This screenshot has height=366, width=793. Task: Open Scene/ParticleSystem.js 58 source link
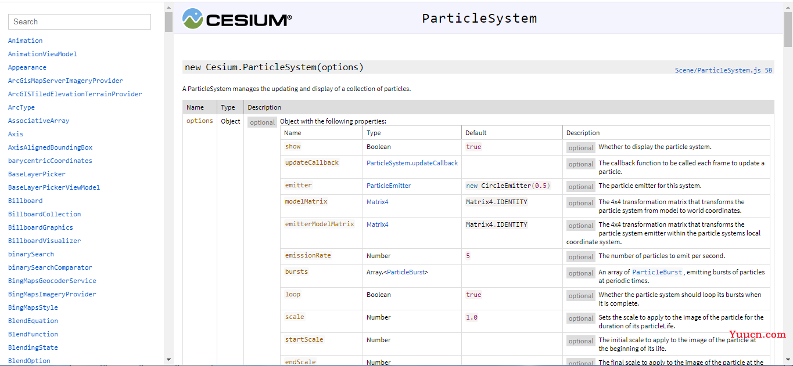[723, 70]
